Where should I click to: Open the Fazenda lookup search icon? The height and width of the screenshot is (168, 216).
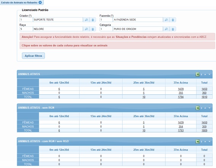point(166,20)
